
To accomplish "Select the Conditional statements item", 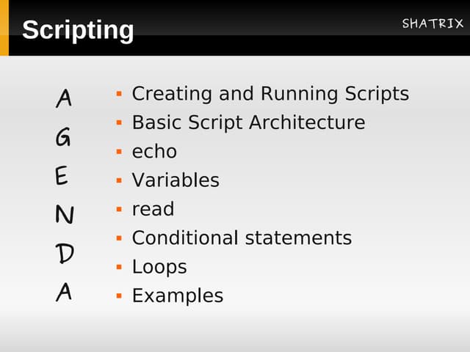I will pos(242,238).
